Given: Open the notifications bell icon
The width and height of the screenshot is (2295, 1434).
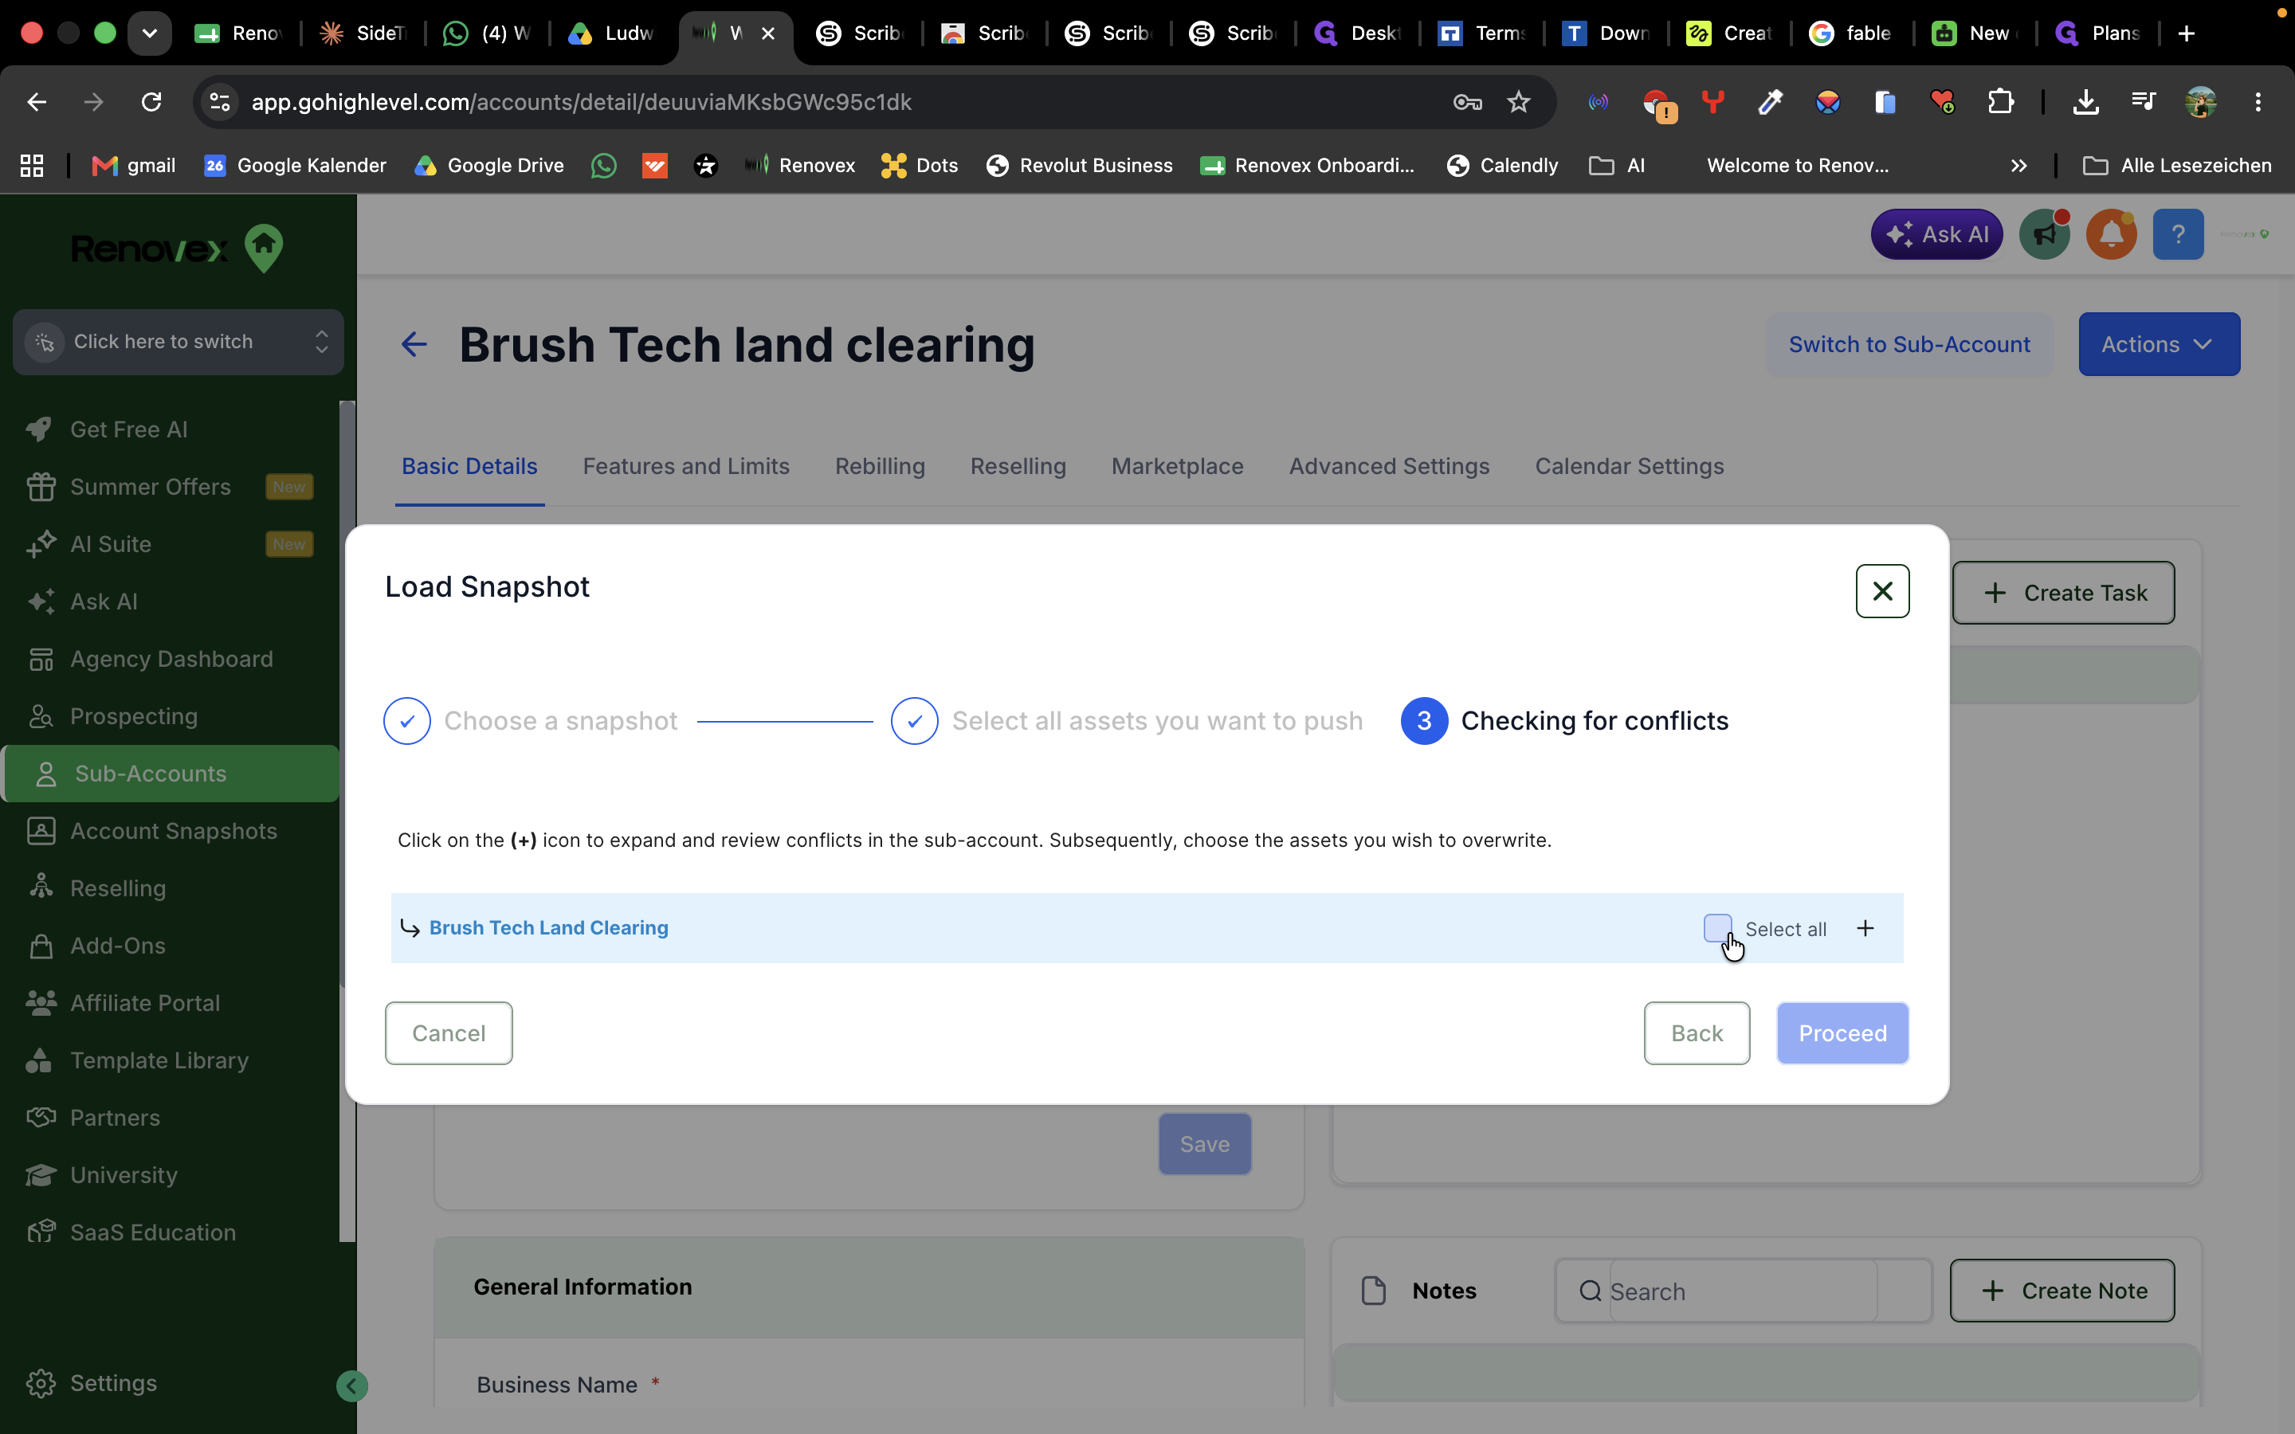Looking at the screenshot, I should pyautogui.click(x=2110, y=234).
